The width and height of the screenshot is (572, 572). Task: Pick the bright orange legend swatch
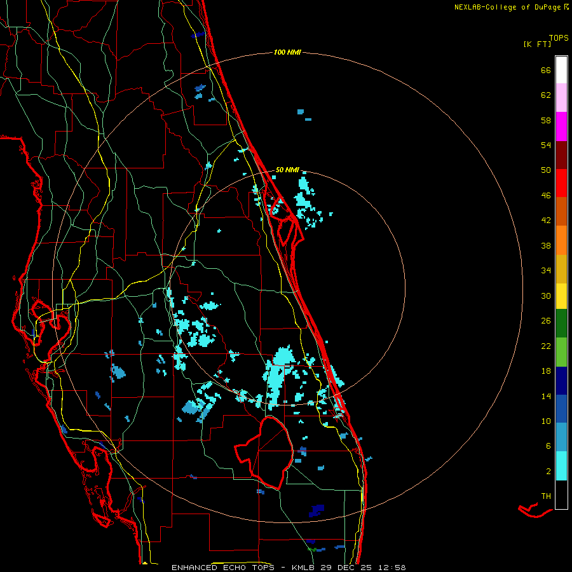(x=561, y=240)
